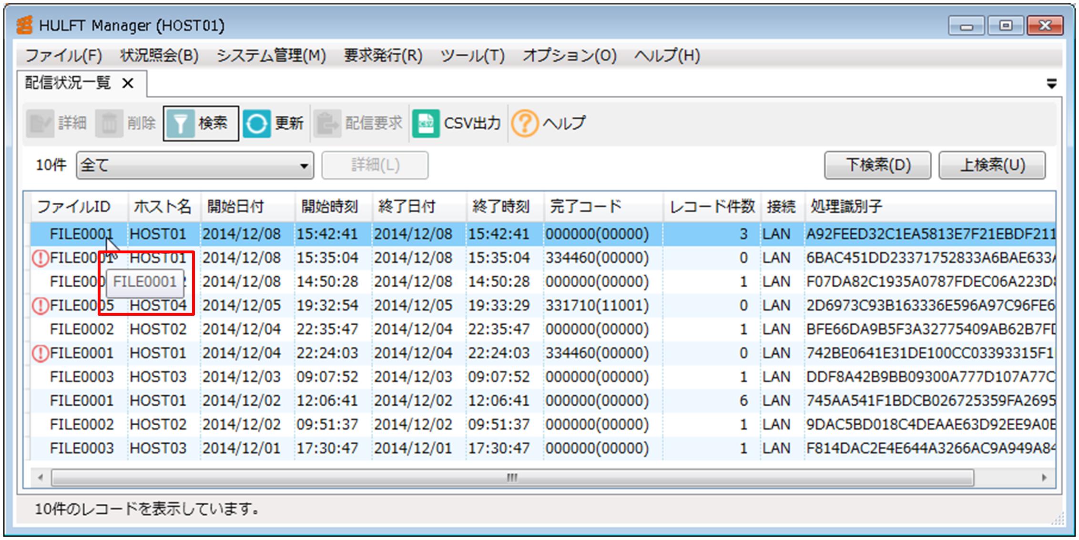The image size is (1079, 540).
Task: Click start time 14:50:28 cell
Action: click(327, 282)
